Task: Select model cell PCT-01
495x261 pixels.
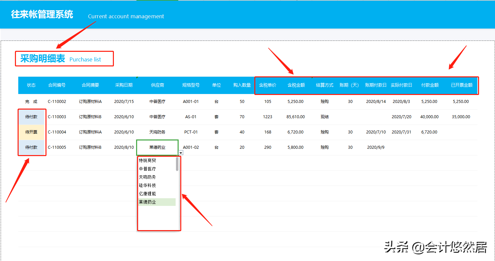Action: click(191, 132)
